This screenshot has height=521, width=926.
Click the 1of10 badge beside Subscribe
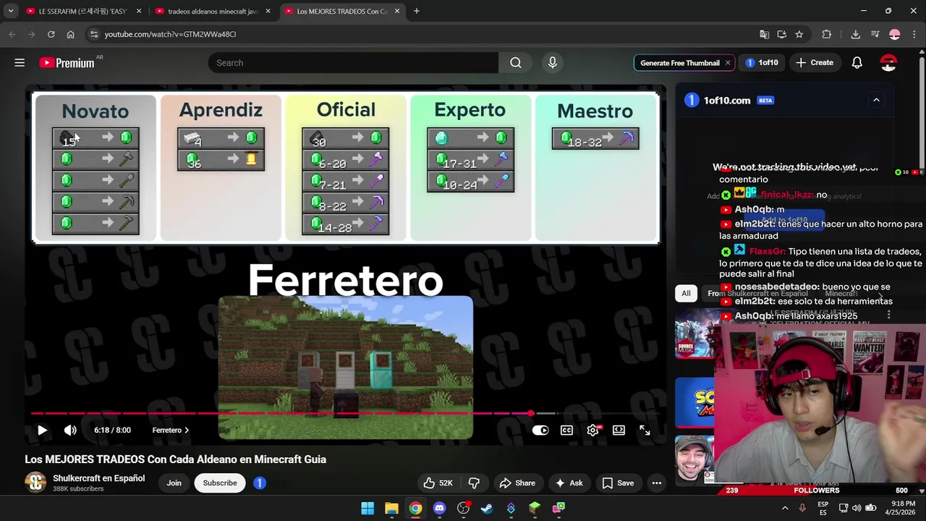260,483
